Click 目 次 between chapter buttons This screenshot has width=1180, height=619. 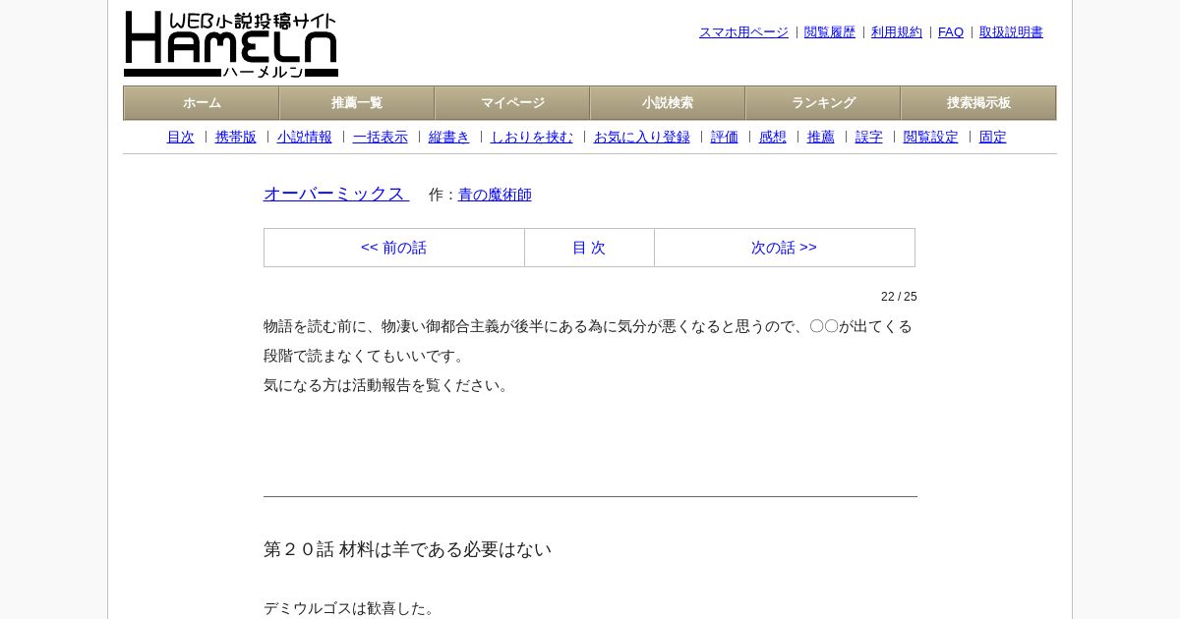(589, 248)
